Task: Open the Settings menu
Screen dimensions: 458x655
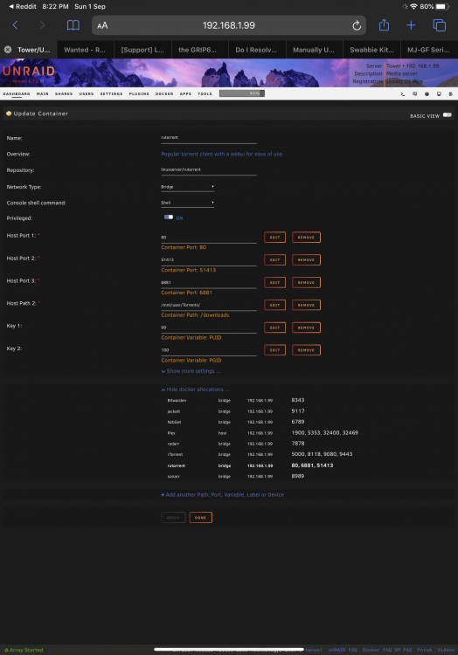Action: tap(111, 94)
